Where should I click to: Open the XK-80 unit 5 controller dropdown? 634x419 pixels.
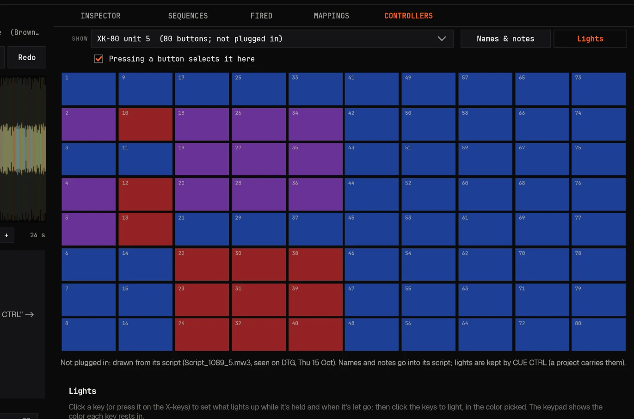coord(272,39)
